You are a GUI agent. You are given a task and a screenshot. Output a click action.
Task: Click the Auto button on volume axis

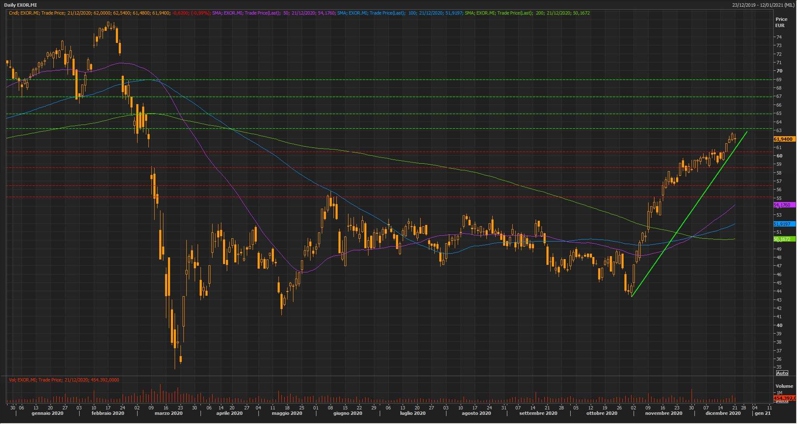[782, 401]
